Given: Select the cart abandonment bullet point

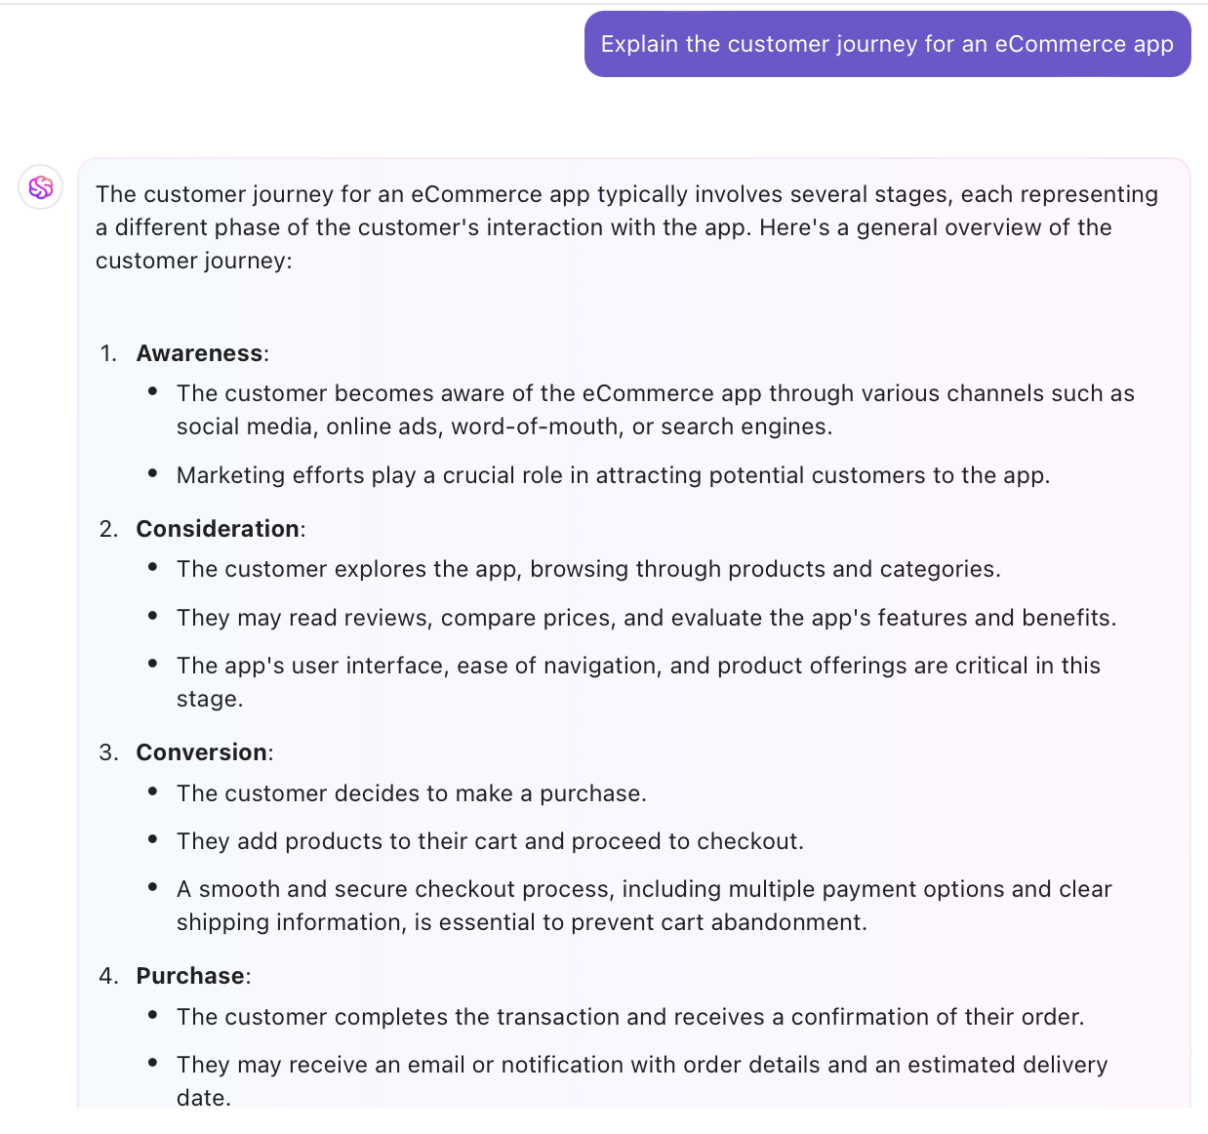Looking at the screenshot, I should [x=642, y=905].
